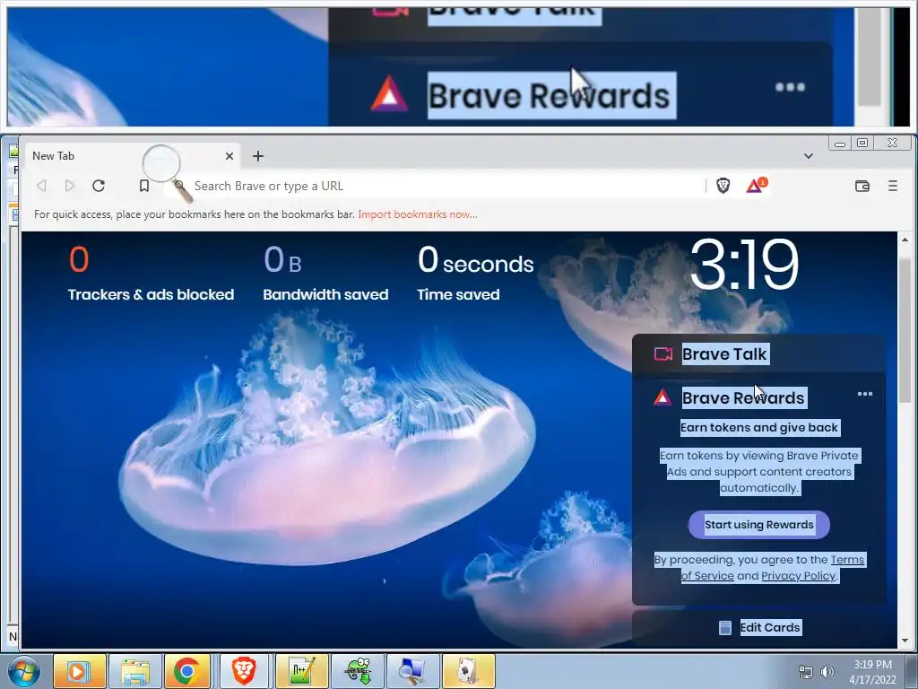Image resolution: width=918 pixels, height=689 pixels.
Task: Click the network tray icon
Action: (x=806, y=672)
